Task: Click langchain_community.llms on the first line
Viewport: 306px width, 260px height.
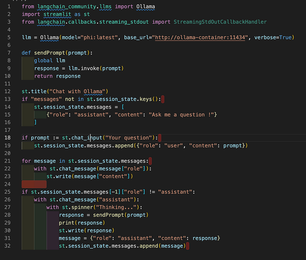Action: click(x=74, y=6)
